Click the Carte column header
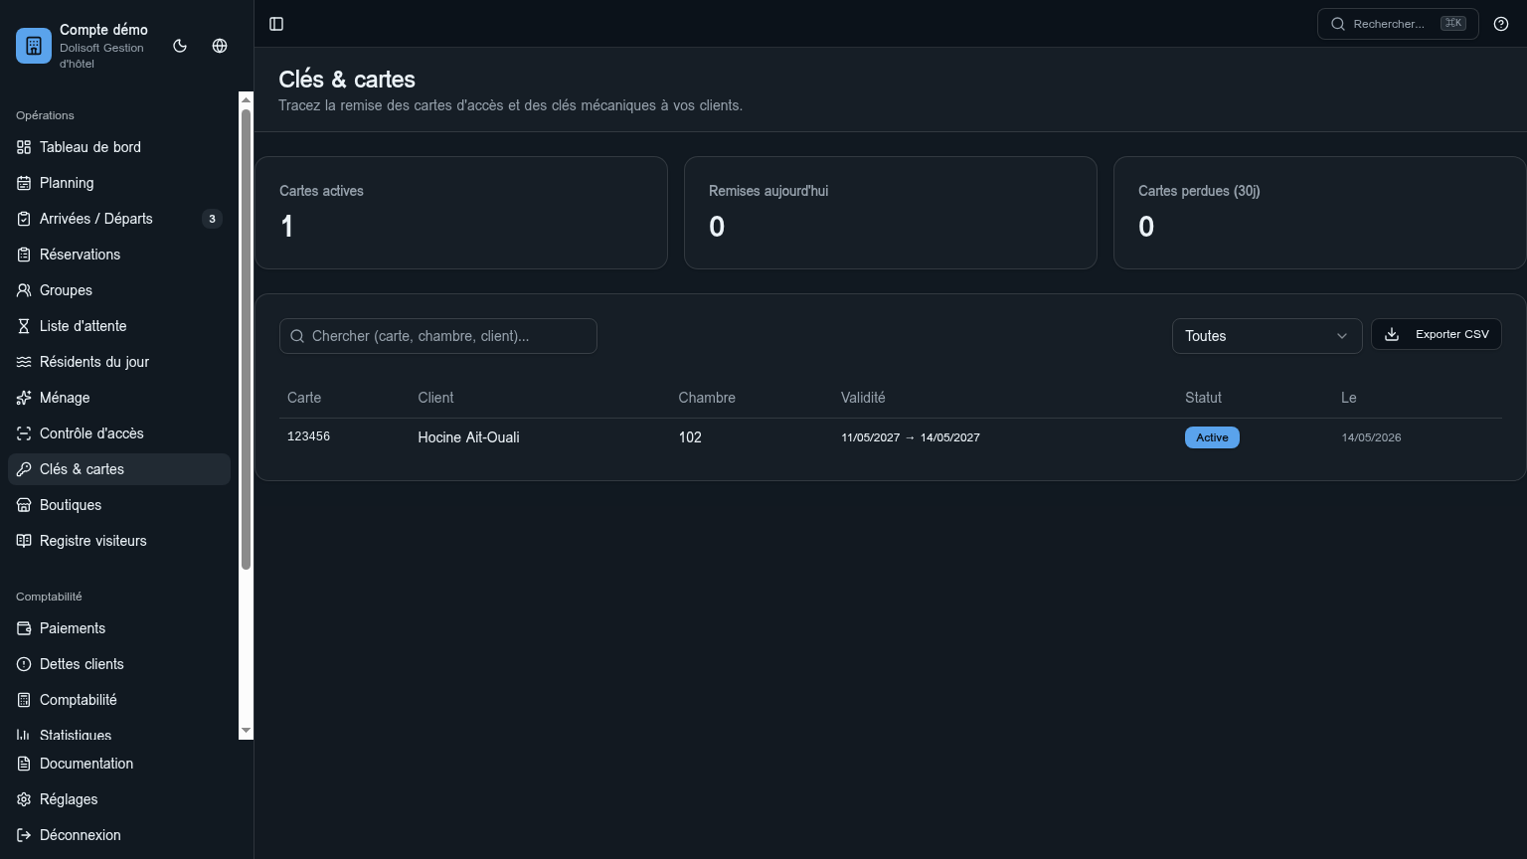 (304, 398)
